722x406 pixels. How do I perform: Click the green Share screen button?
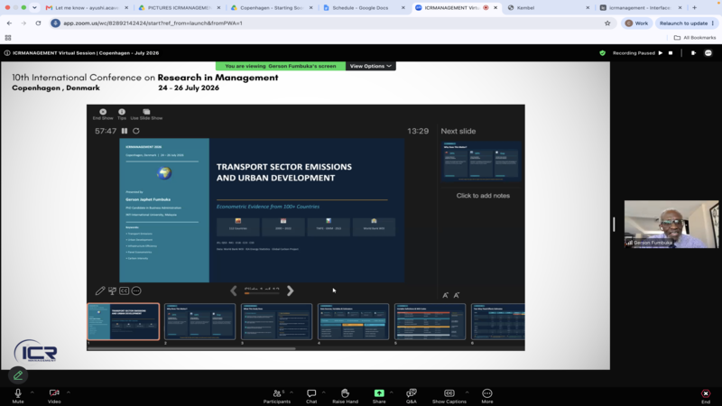coord(379,395)
